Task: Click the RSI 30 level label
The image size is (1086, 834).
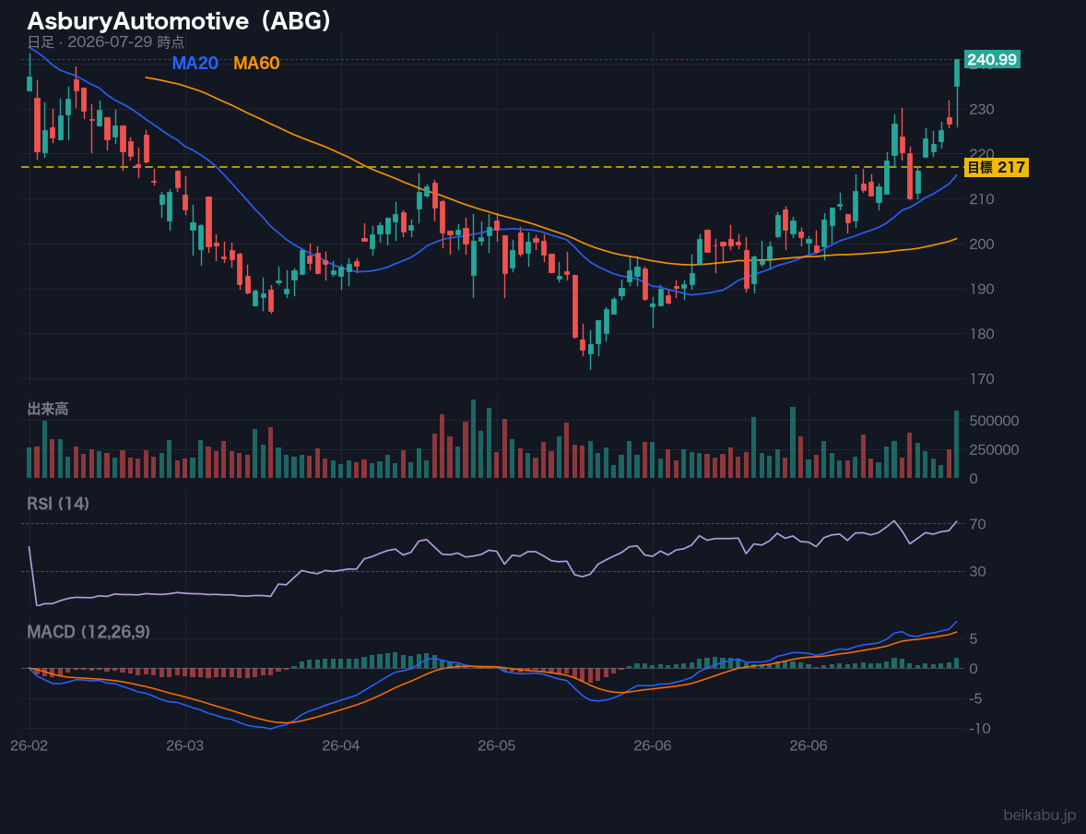Action: (x=977, y=571)
